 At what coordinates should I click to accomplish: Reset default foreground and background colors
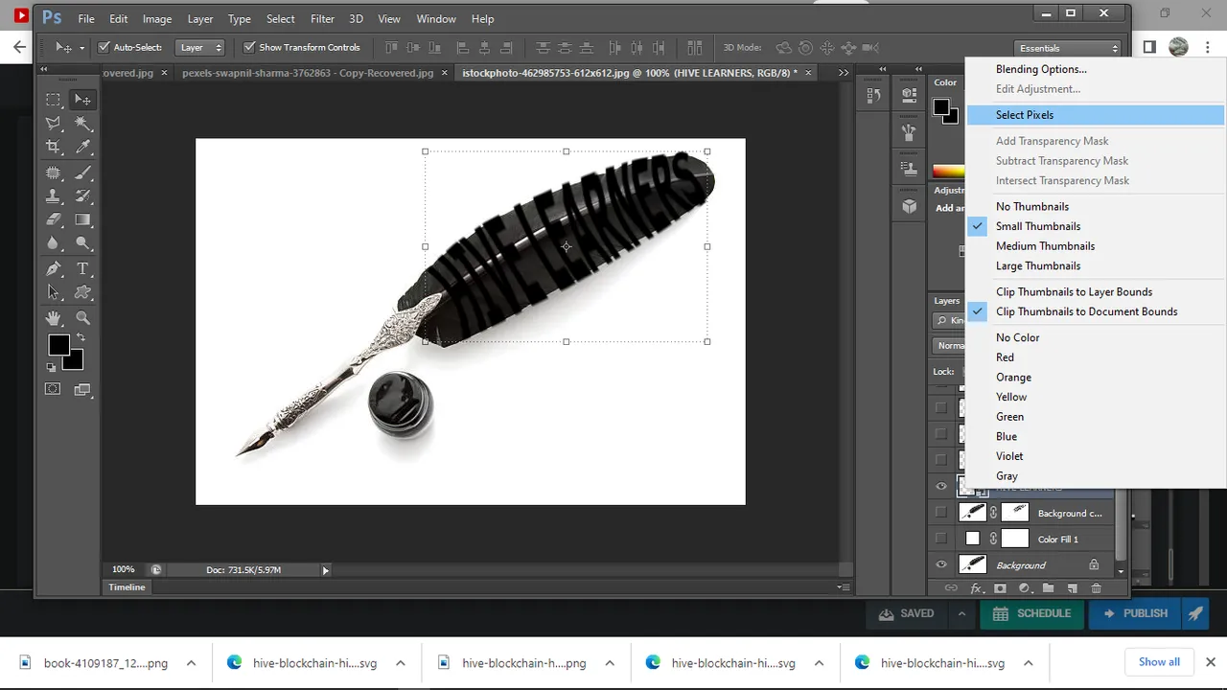[52, 367]
